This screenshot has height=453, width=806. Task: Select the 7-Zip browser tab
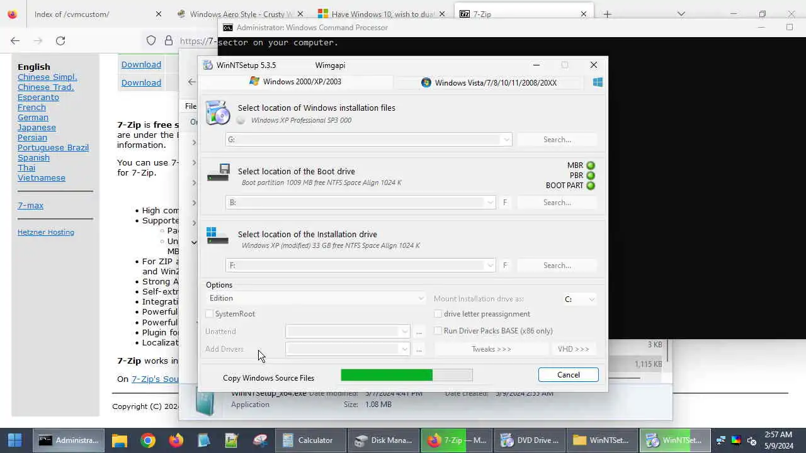pos(524,14)
